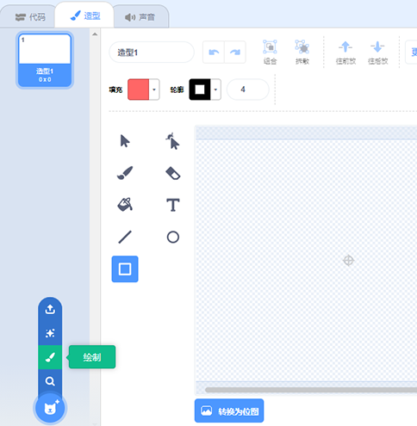Click the 转换为位图 button
Image resolution: width=417 pixels, height=426 pixels.
pyautogui.click(x=229, y=411)
